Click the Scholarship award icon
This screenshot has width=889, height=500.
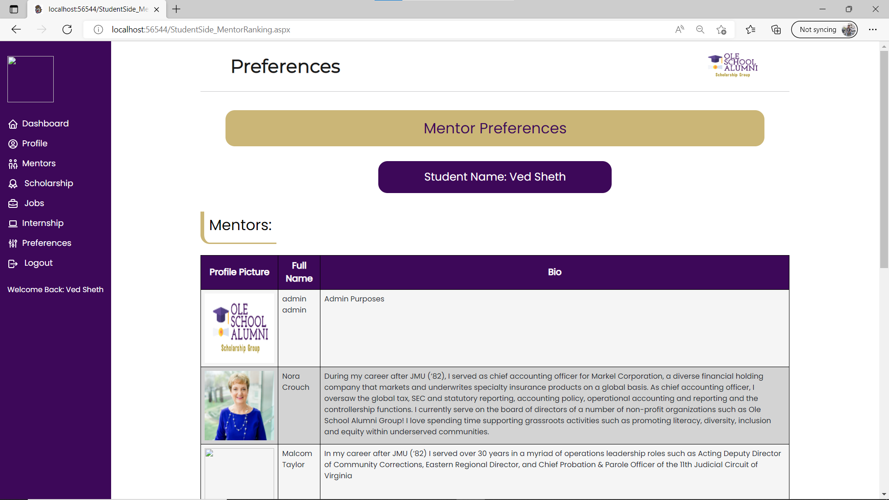click(13, 184)
